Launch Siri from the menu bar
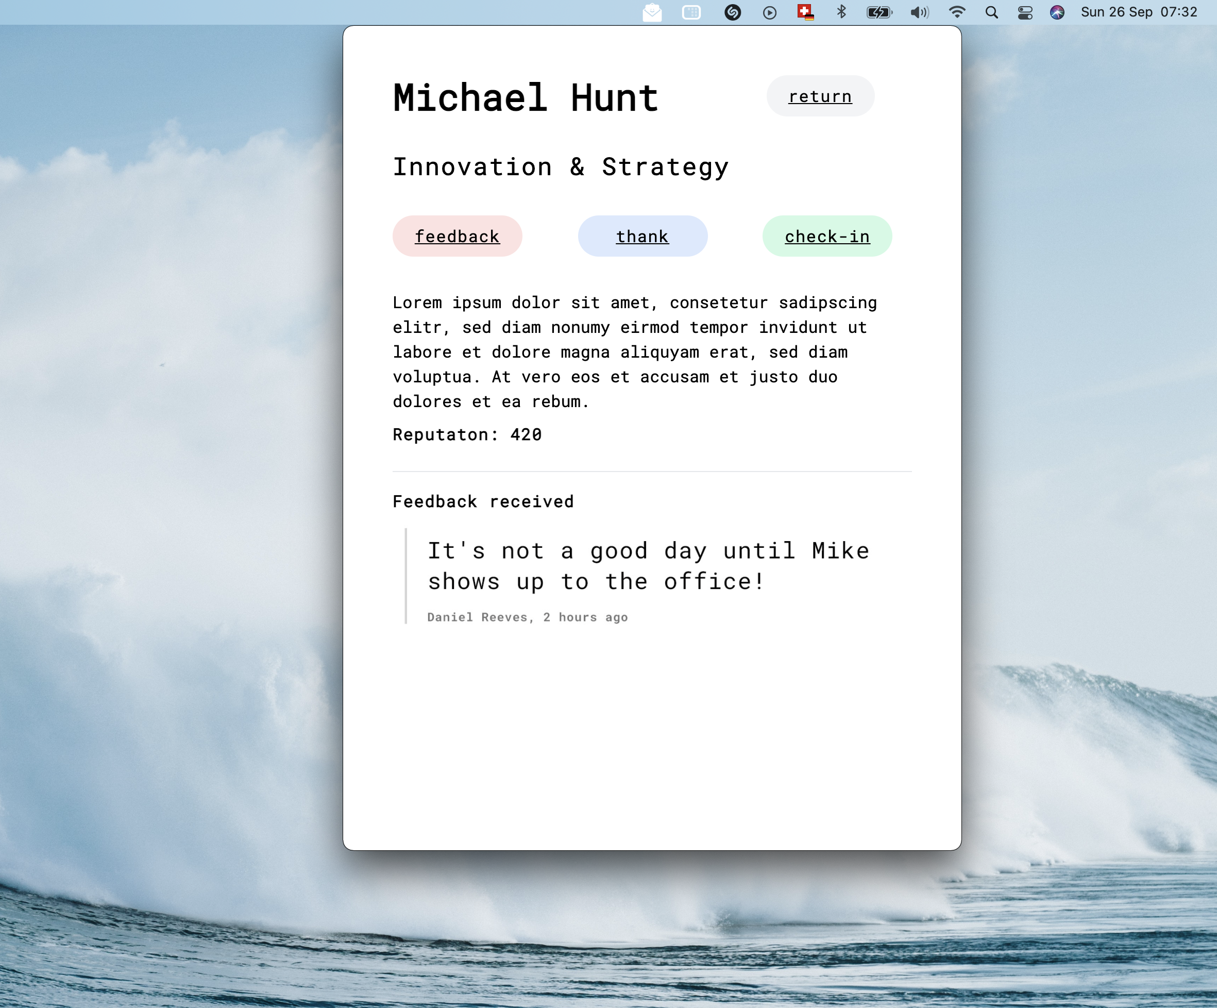The height and width of the screenshot is (1008, 1217). coord(1057,12)
